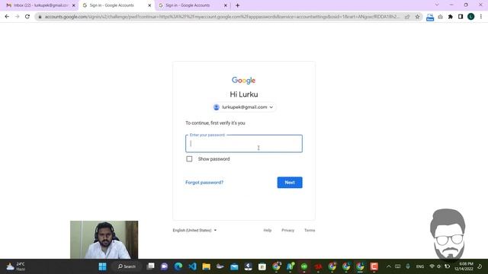Show hidden system tray icons
The height and width of the screenshot is (274, 488).
[388, 266]
